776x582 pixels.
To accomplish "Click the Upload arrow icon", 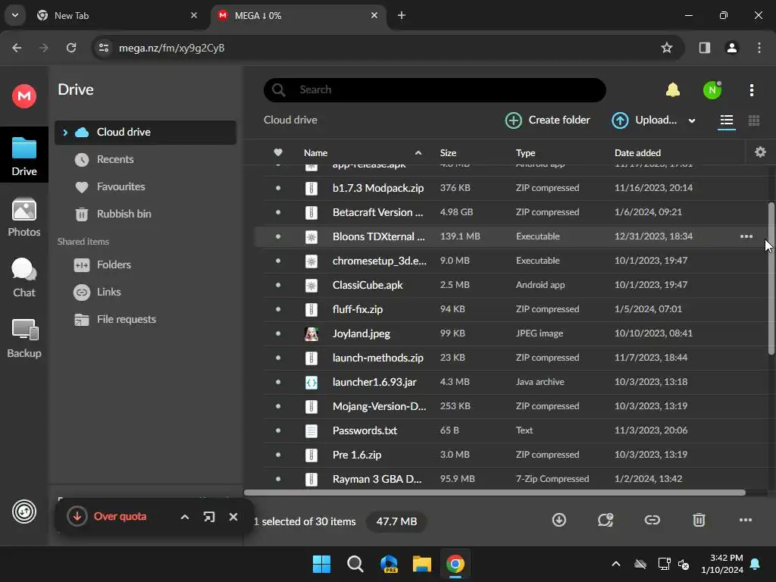I will 620,120.
